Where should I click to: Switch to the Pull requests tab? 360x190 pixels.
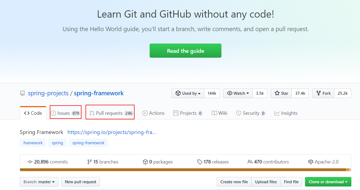tap(111, 113)
